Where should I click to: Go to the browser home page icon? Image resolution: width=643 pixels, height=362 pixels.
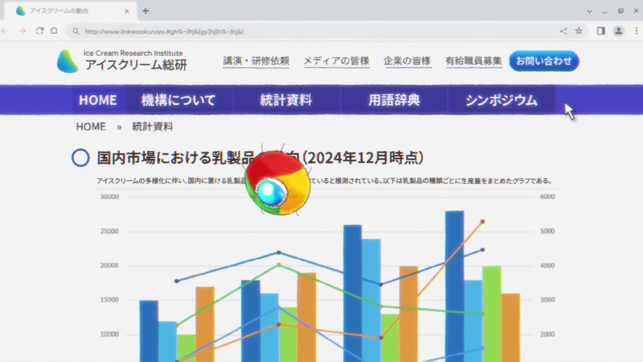point(54,31)
